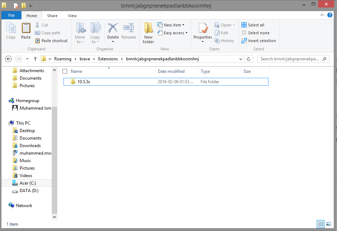Open Desktop under This PC
Image resolution: width=337 pixels, height=231 pixels.
[x=27, y=130]
